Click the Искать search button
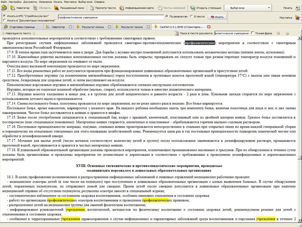Viewport: 302px width, 227px height. 217,17
